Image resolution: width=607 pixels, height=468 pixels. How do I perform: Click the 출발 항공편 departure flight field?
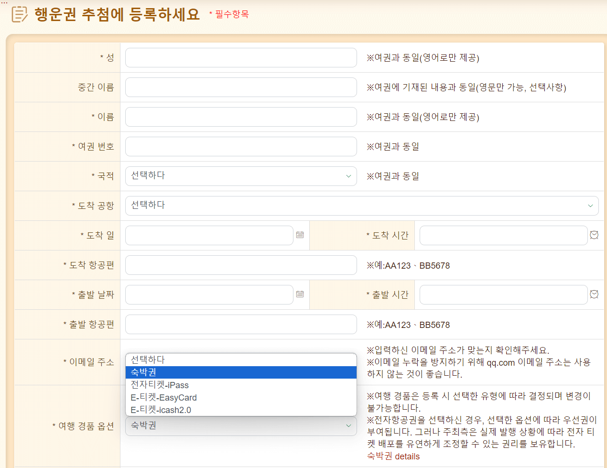click(241, 324)
